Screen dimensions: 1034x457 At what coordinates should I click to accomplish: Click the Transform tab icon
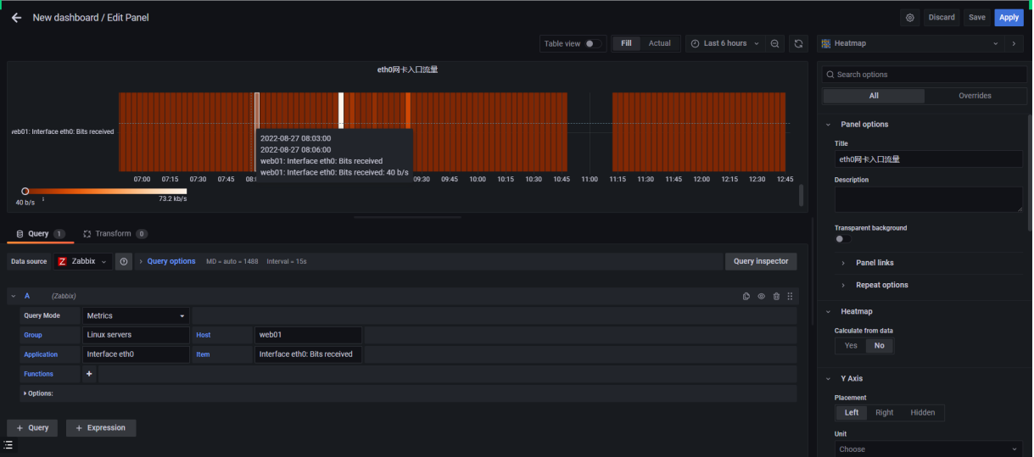[x=87, y=233]
